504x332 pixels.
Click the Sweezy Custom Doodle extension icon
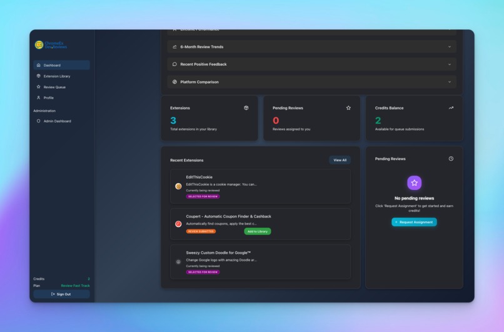178,262
